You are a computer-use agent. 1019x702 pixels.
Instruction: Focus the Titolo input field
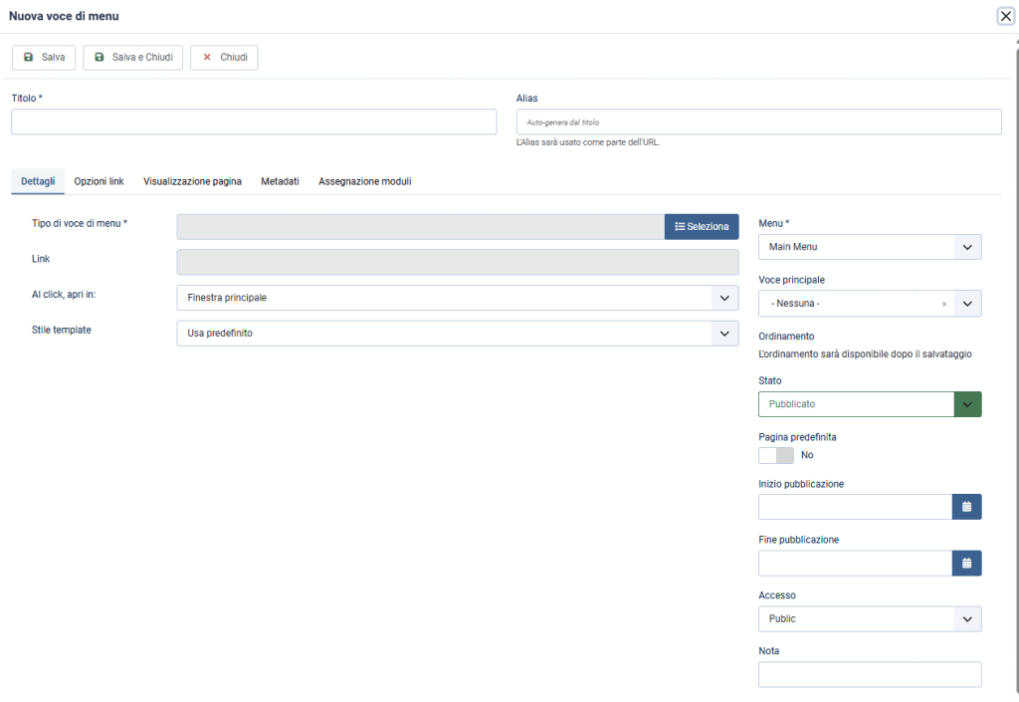254,121
